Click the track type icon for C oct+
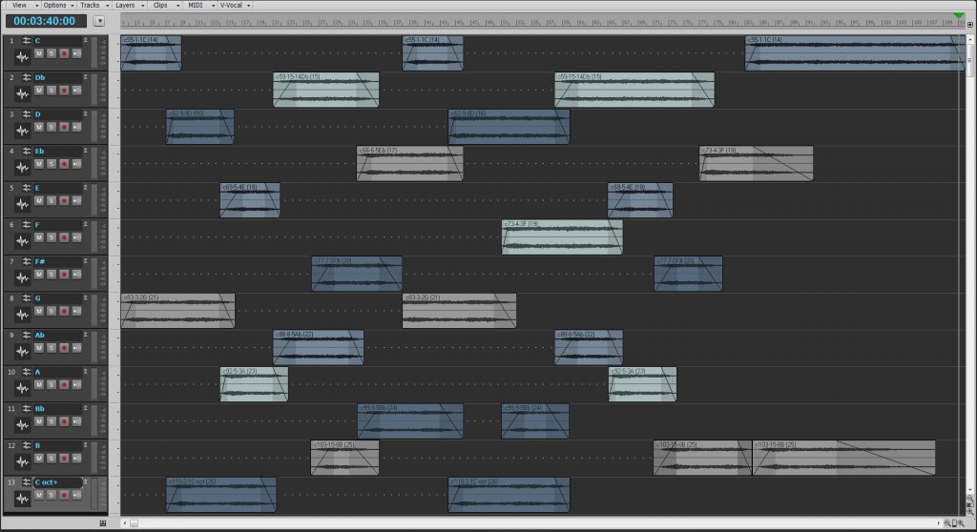 (28, 482)
